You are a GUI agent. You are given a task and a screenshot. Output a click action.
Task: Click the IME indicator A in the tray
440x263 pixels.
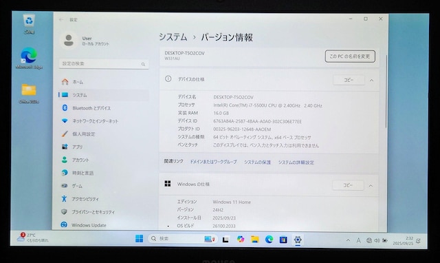tap(359, 240)
